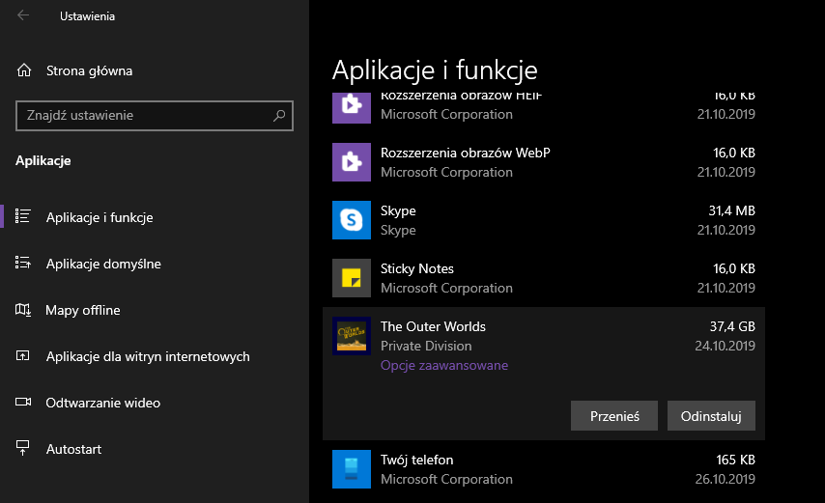Click the HEIF extensions app icon
Viewport: 825px width, 503px height.
pyautogui.click(x=352, y=107)
